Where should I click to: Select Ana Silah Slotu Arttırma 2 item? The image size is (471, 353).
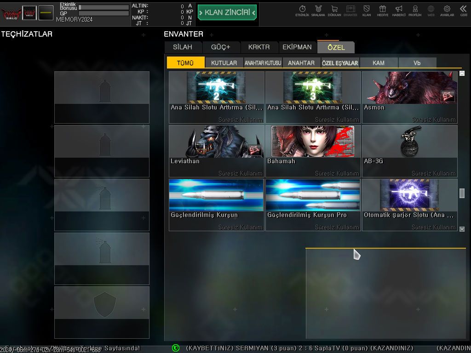(217, 97)
